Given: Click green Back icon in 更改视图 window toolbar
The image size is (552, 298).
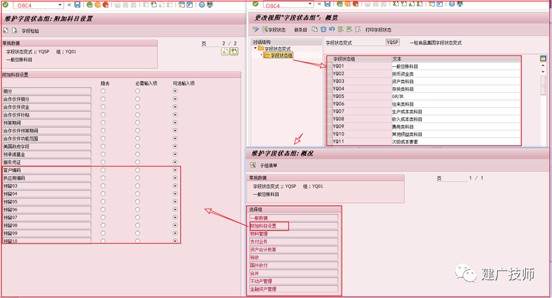Looking at the screenshot, I should [x=339, y=4].
